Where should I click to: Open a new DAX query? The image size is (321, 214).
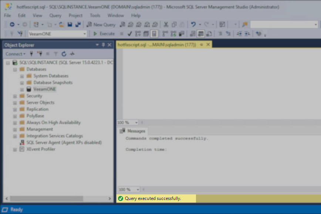pos(155,24)
